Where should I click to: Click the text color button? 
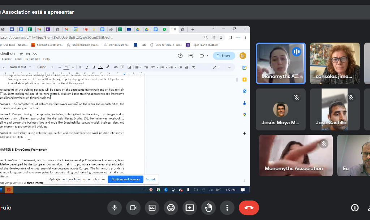click(100, 67)
